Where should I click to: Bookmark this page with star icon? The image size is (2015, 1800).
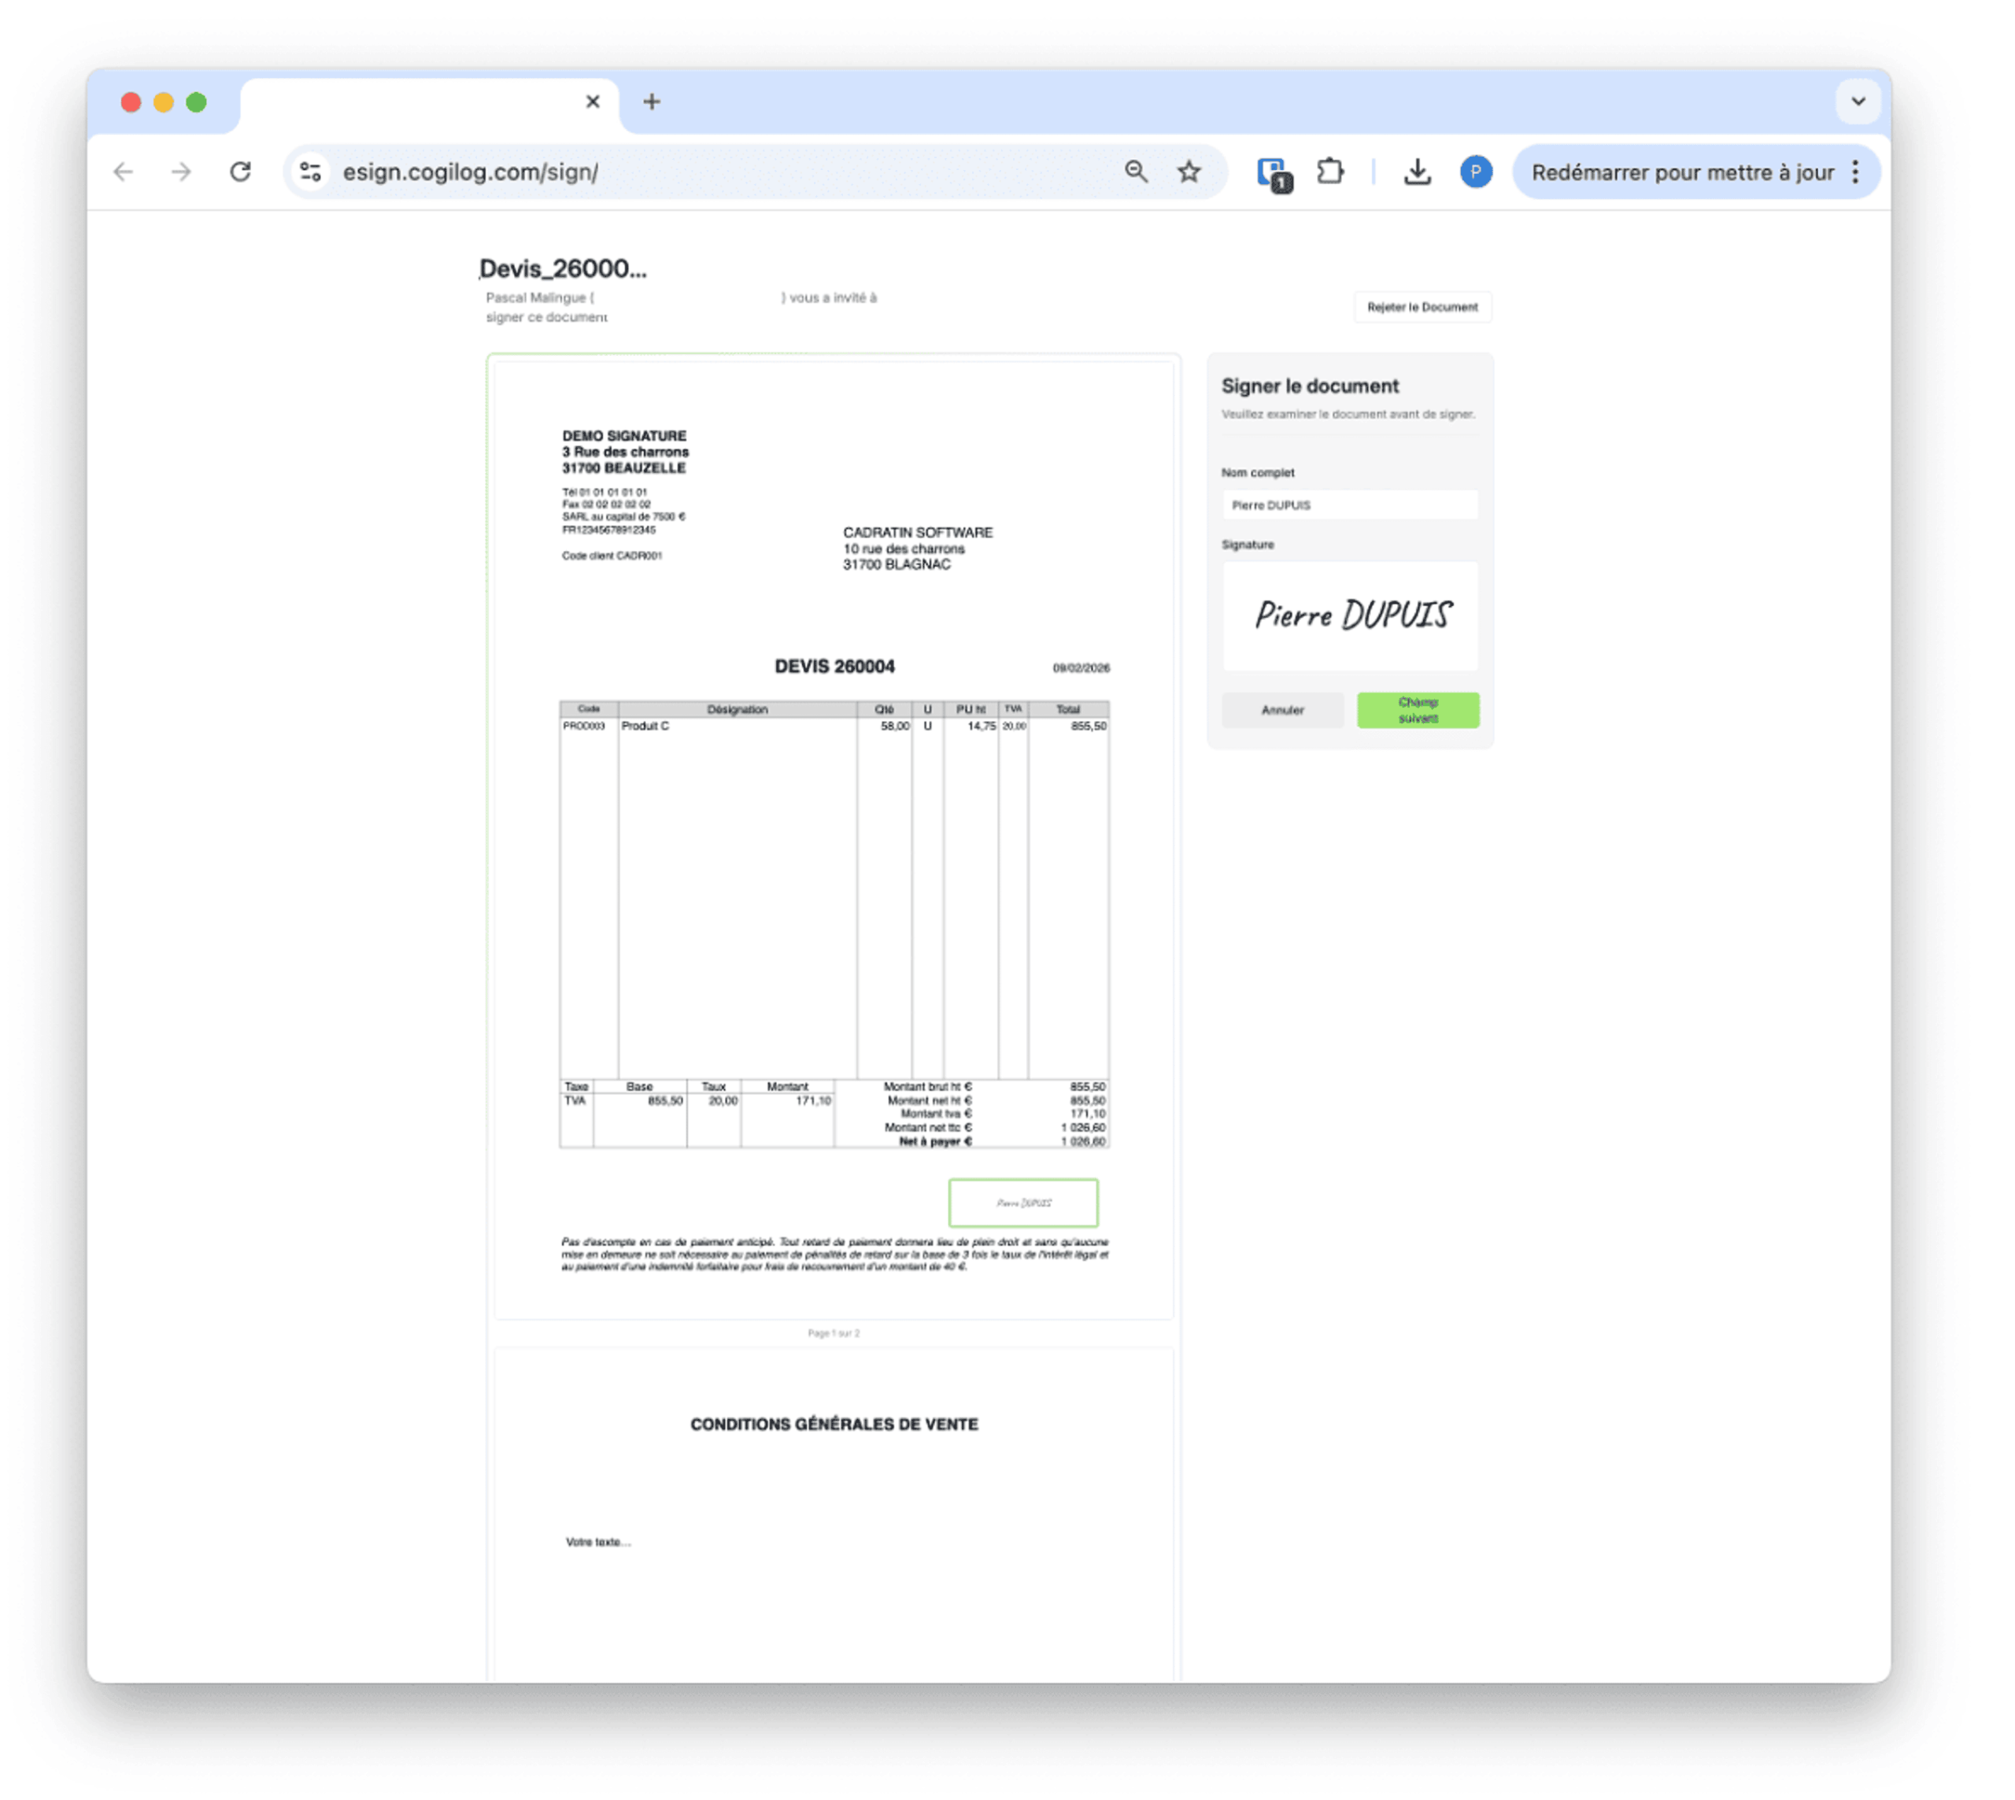coord(1189,172)
